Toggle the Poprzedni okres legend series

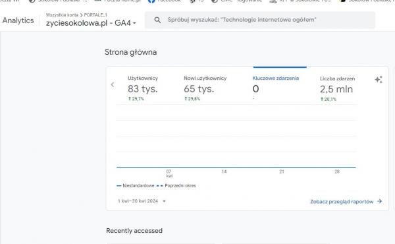coord(176,186)
